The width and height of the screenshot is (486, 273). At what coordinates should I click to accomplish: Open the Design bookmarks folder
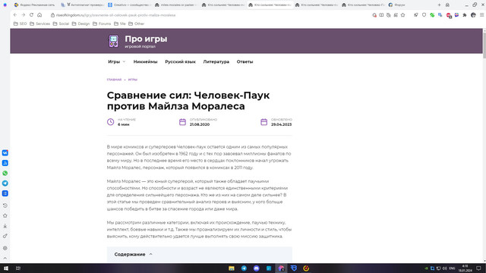tap(80, 24)
